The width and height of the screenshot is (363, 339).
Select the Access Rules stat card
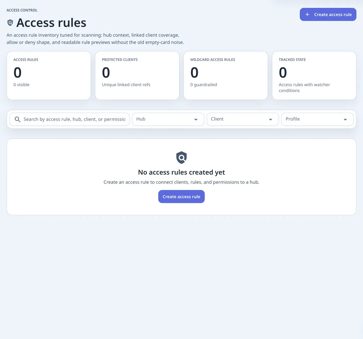point(49,75)
